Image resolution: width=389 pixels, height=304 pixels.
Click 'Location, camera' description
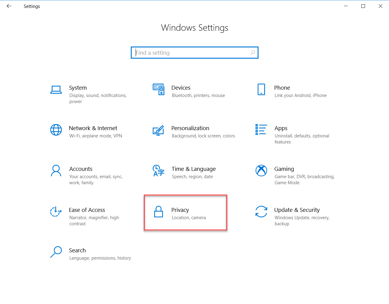point(189,218)
